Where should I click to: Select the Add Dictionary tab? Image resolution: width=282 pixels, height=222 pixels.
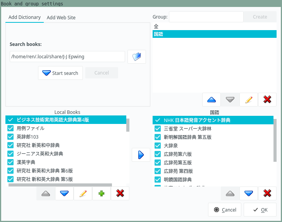tap(24, 17)
